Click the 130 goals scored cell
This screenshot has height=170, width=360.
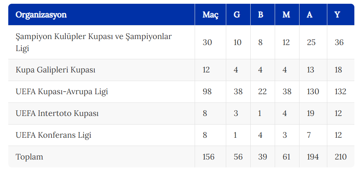coord(313,92)
